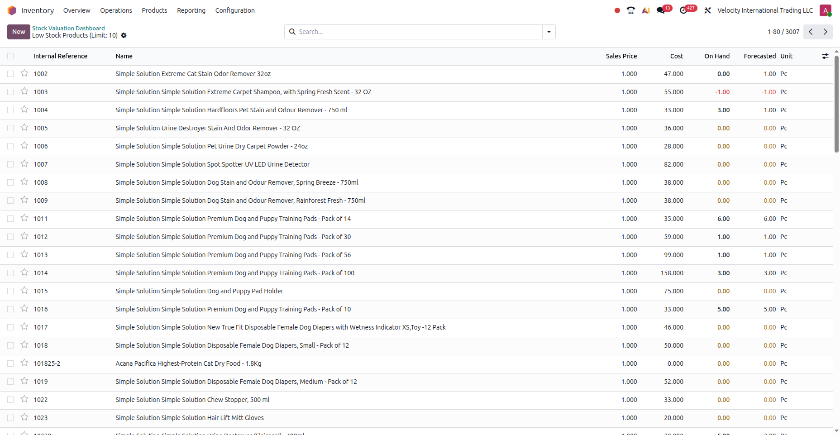Return to Stock Valuation Dashboard breadcrumb
This screenshot has width=840, height=435.
click(68, 28)
